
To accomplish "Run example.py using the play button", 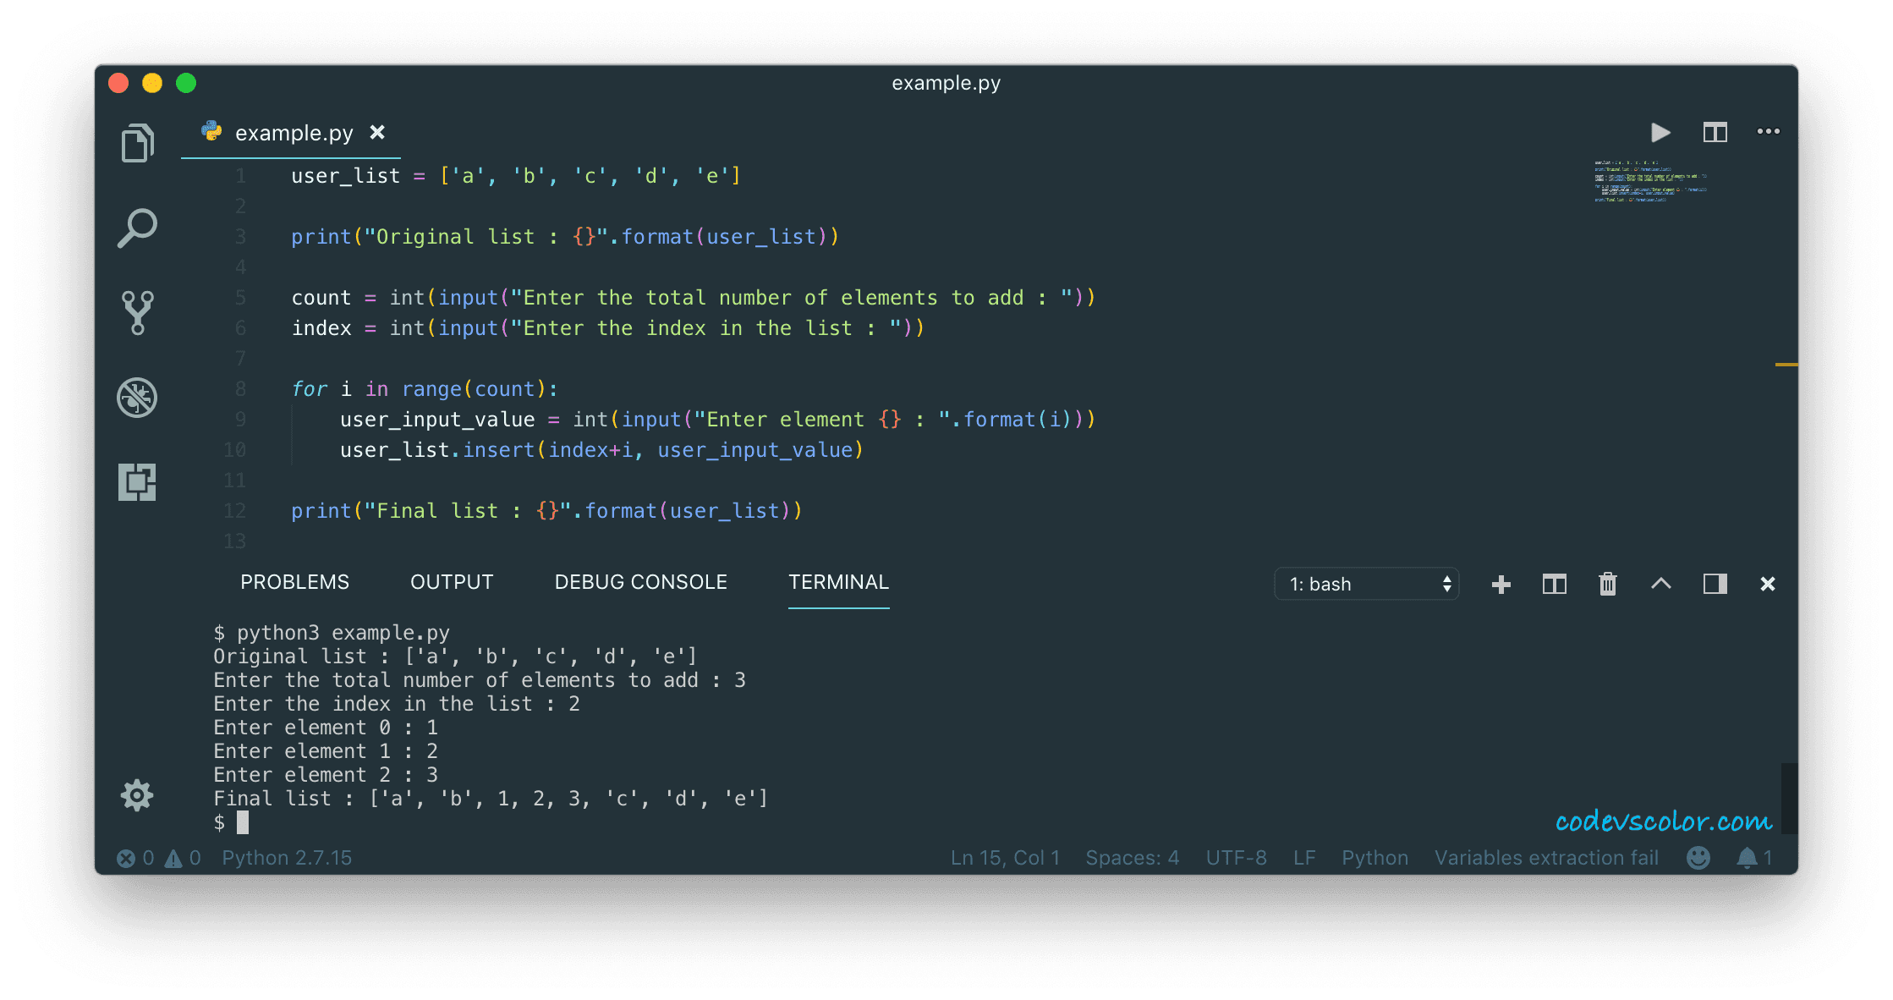I will pyautogui.click(x=1660, y=132).
